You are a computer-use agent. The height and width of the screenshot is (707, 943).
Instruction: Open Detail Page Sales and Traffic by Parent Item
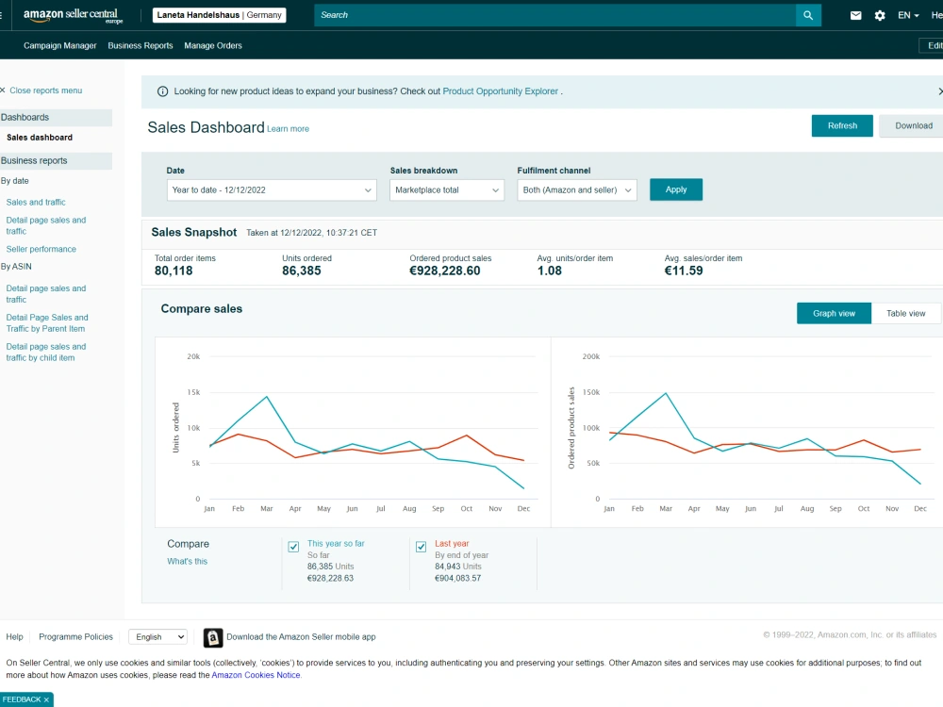47,322
